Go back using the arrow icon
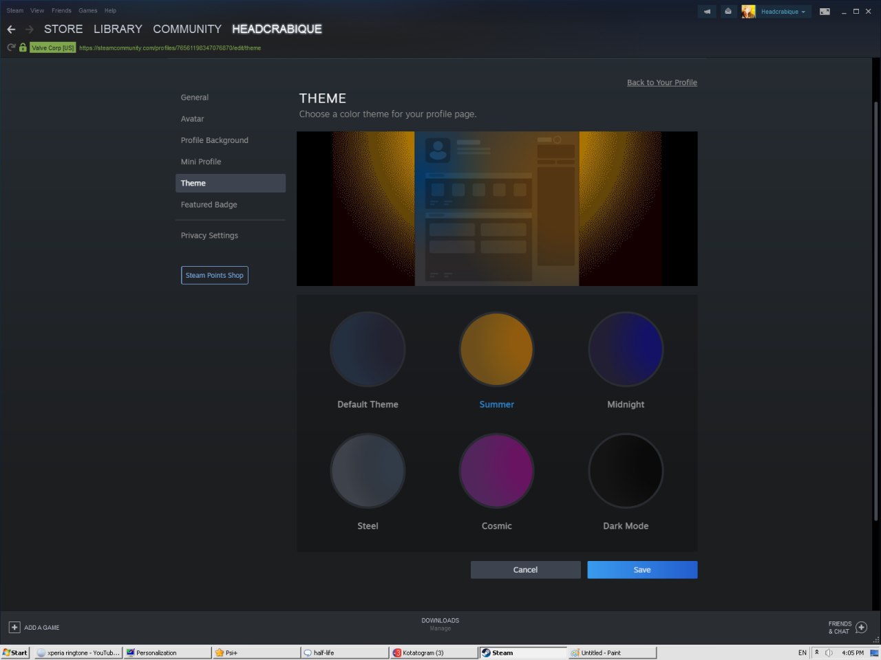The height and width of the screenshot is (660, 881). point(11,30)
